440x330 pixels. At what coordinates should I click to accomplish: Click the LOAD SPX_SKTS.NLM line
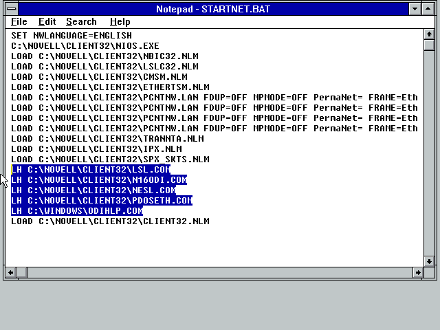110,159
